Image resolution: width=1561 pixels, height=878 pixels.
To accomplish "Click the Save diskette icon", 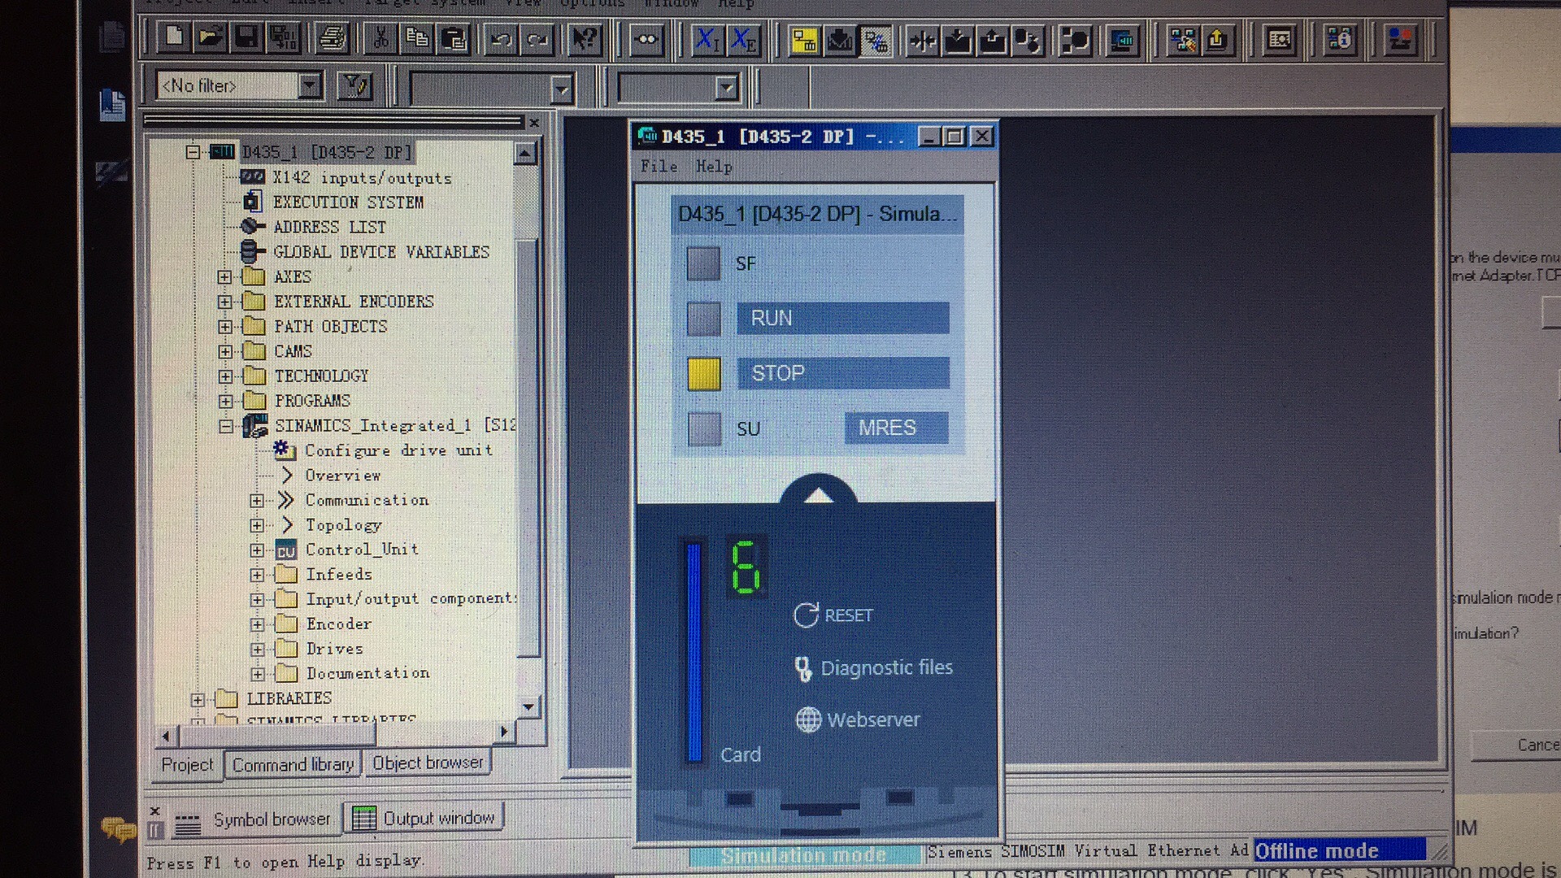I will [246, 38].
